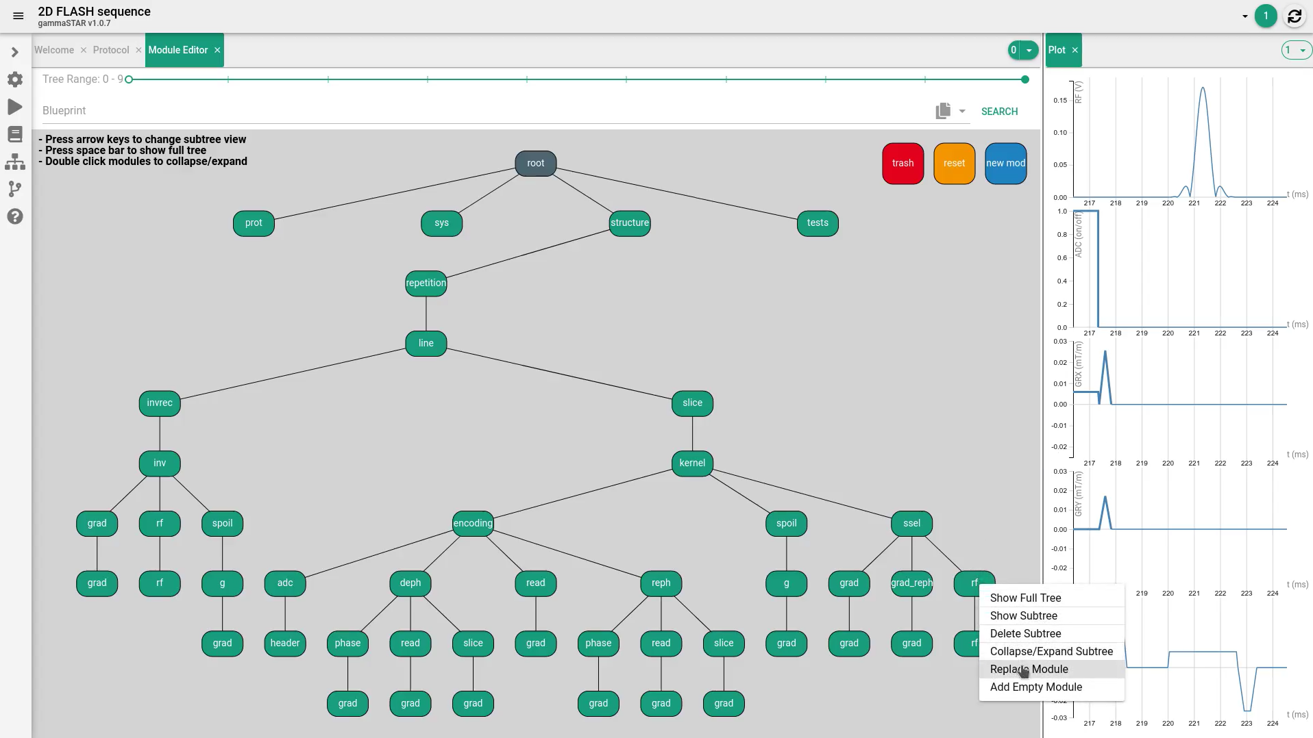Viewport: 1313px width, 738px height.
Task: Open the Plot panel dropdown labeled 1
Action: 1297,50
